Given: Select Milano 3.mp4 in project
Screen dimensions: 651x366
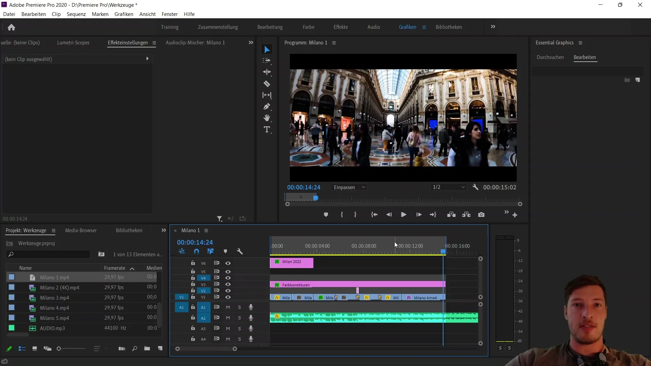Looking at the screenshot, I should [54, 298].
